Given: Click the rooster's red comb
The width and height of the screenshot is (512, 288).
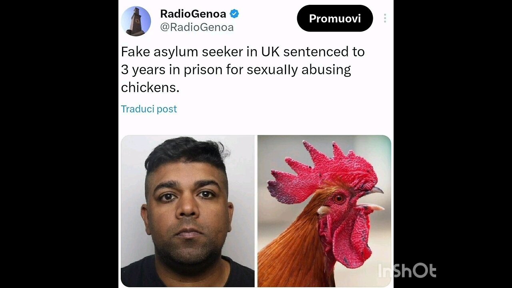Looking at the screenshot, I should click(320, 168).
